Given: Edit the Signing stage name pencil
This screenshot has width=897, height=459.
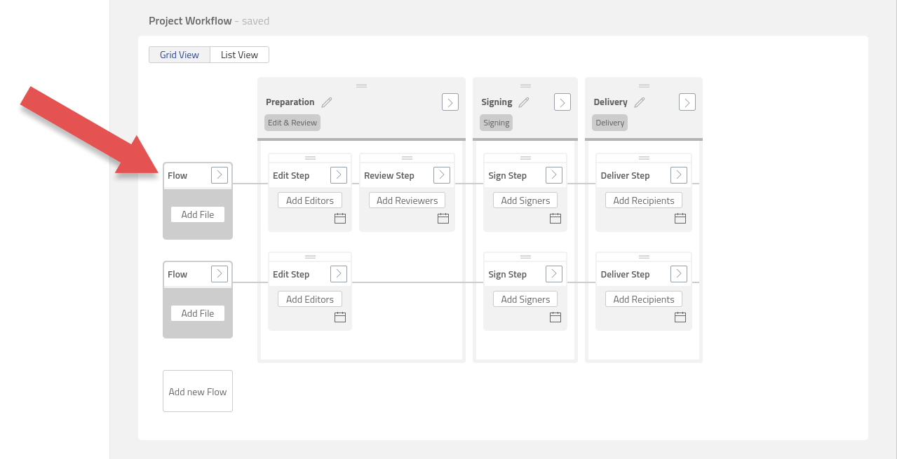Looking at the screenshot, I should [524, 102].
